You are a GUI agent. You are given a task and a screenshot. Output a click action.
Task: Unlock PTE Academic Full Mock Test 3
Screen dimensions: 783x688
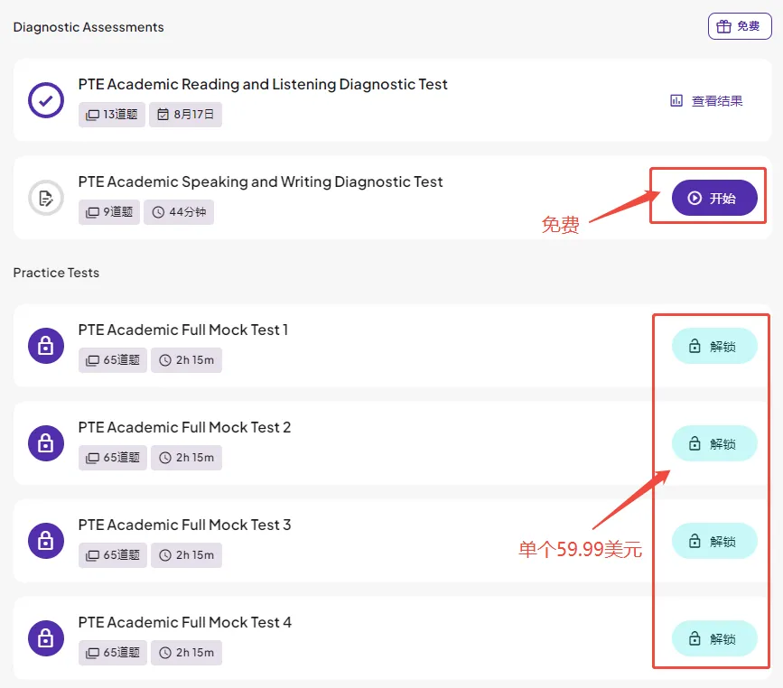pyautogui.click(x=714, y=541)
